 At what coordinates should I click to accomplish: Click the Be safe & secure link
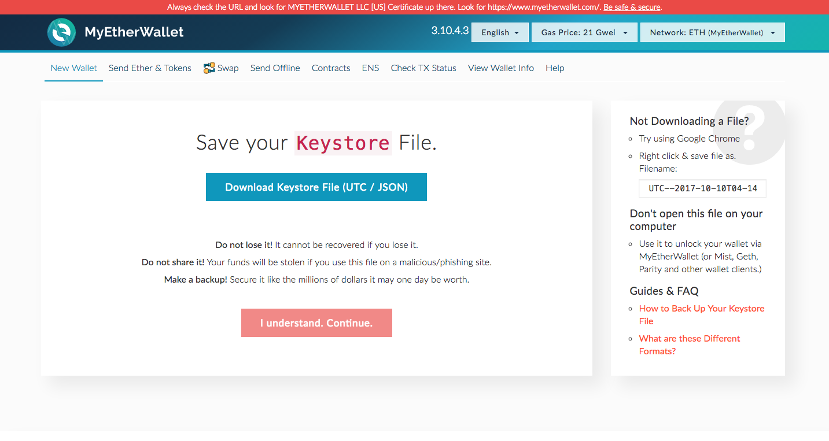click(x=632, y=8)
